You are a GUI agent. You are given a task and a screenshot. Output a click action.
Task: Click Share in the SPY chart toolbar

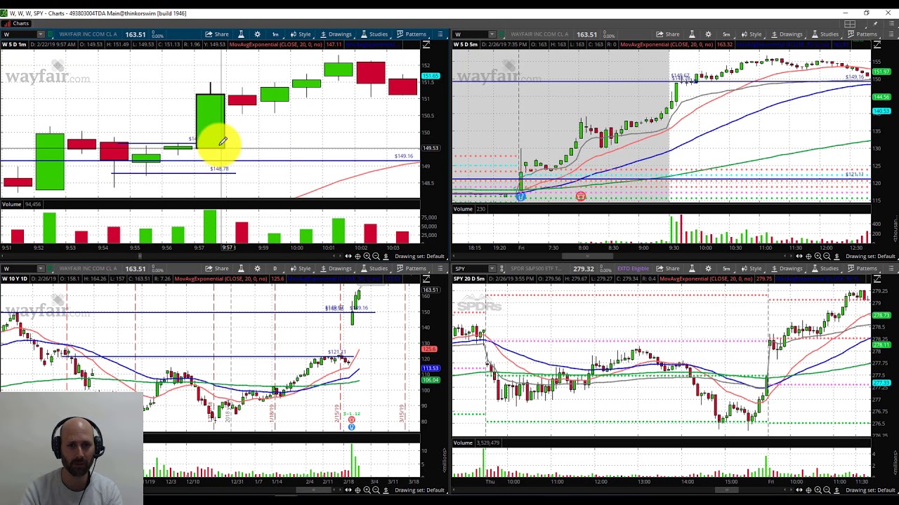(x=668, y=269)
